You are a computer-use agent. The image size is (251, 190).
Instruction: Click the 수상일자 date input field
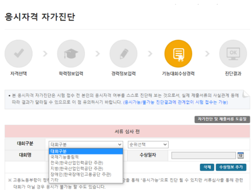point(203,155)
